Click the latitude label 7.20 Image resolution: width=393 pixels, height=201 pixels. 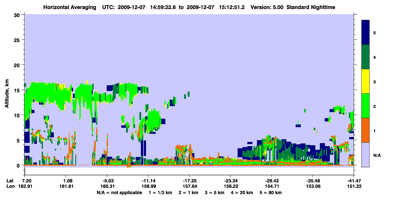click(x=27, y=181)
